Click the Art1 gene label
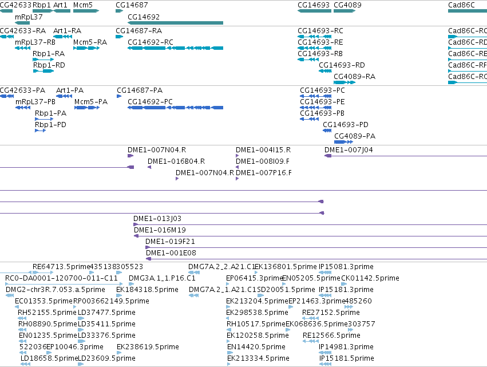Screen dimensions: 487x367 [60, 5]
